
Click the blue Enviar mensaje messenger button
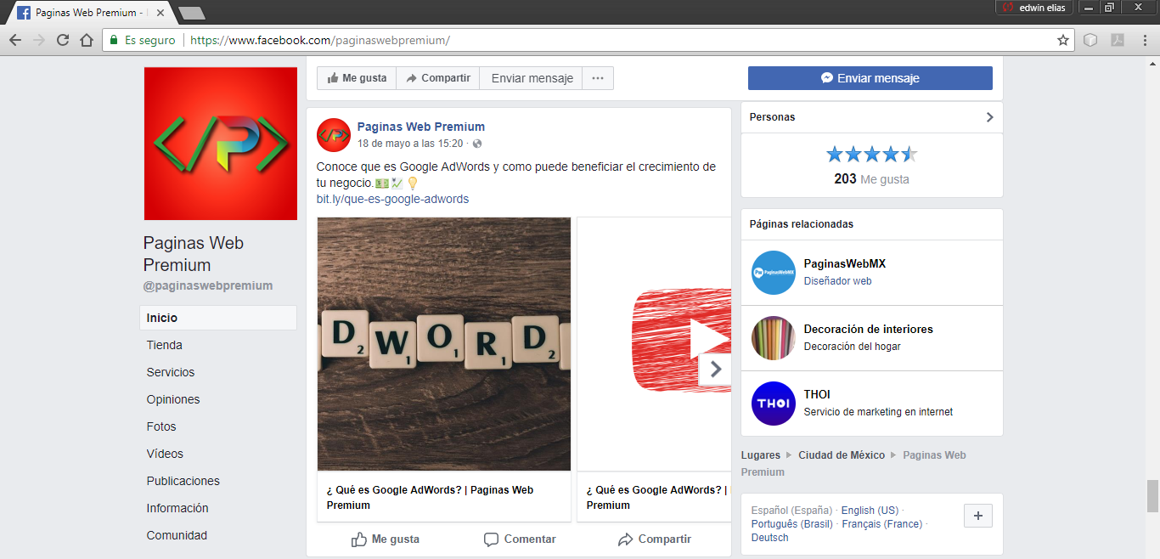point(870,78)
